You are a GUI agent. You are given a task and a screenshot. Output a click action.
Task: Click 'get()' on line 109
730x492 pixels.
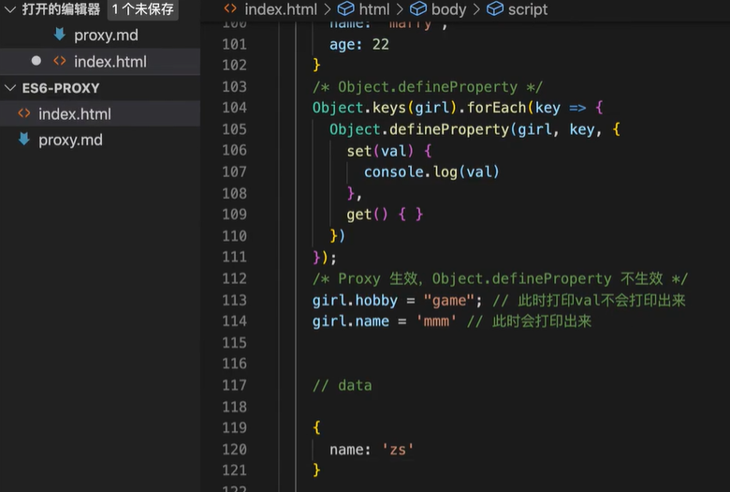[367, 215]
